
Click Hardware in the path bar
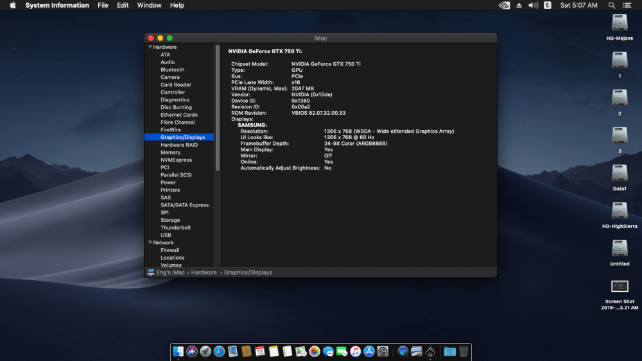click(x=204, y=273)
